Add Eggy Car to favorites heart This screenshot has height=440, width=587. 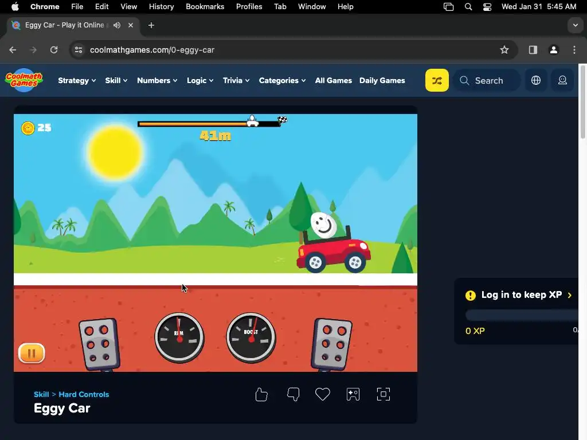(323, 394)
